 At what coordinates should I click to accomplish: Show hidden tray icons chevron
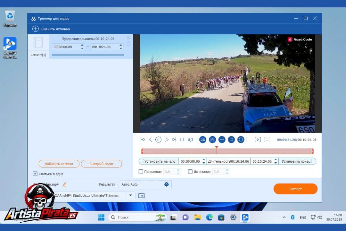[284, 218]
